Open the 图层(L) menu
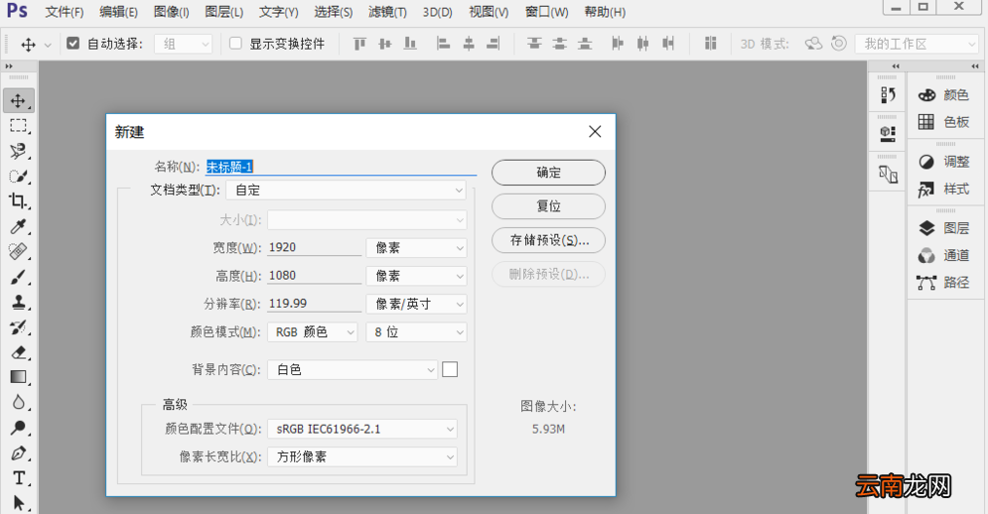 [224, 12]
